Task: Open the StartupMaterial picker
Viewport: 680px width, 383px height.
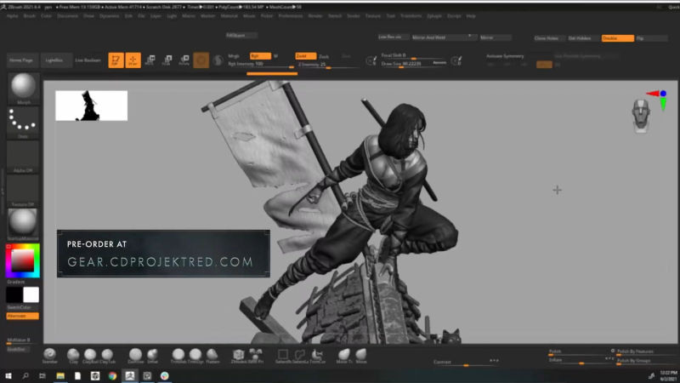Action: 23,225
